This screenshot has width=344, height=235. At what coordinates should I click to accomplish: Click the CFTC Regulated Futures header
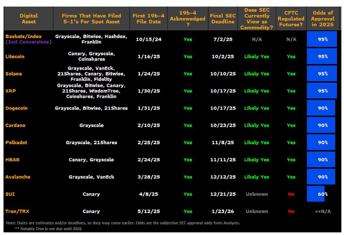pyautogui.click(x=291, y=18)
